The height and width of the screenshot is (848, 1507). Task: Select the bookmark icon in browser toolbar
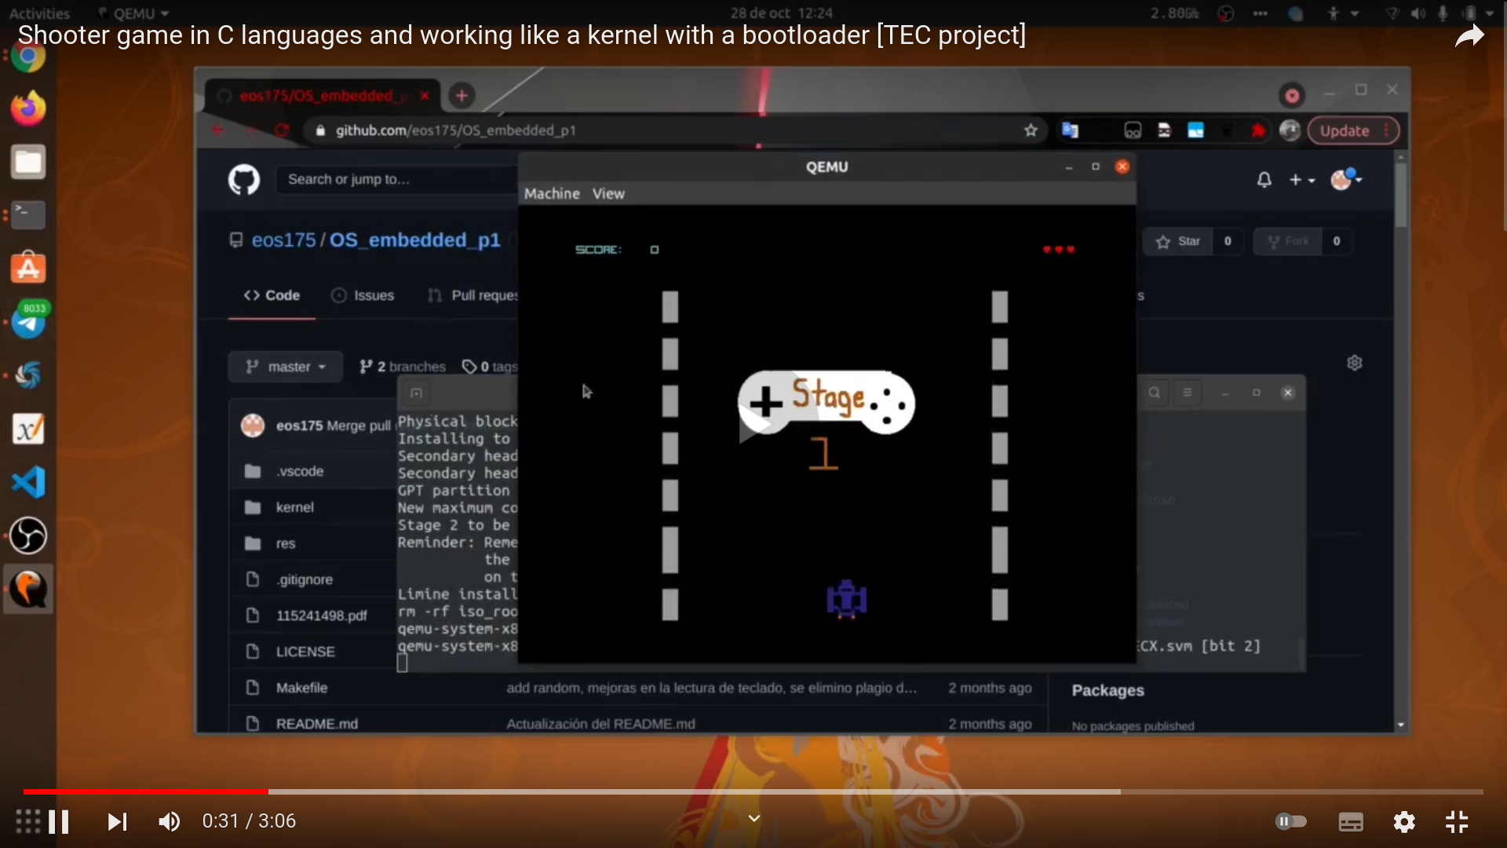(x=1032, y=130)
